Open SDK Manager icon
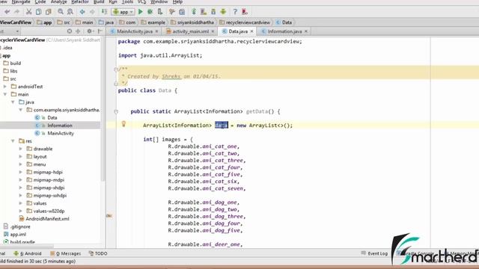Image resolution: width=479 pixels, height=269 pixels. pos(213,12)
